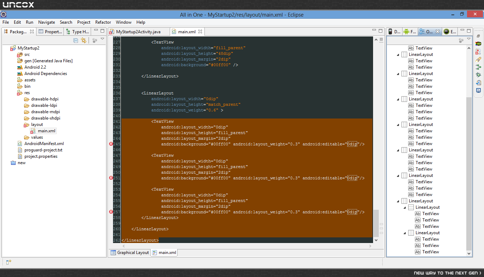
Task: Click the editor horizontal scrollbar right arrow
Action: tap(370, 246)
